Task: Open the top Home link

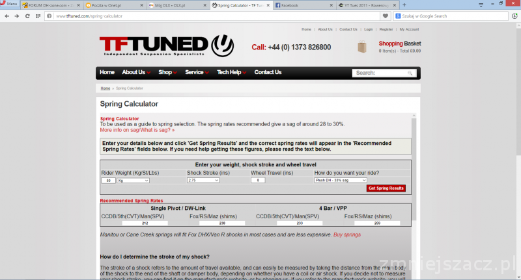Action: tap(306, 29)
